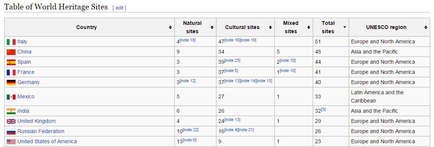Click the Russian Federation flag icon

coord(11,132)
